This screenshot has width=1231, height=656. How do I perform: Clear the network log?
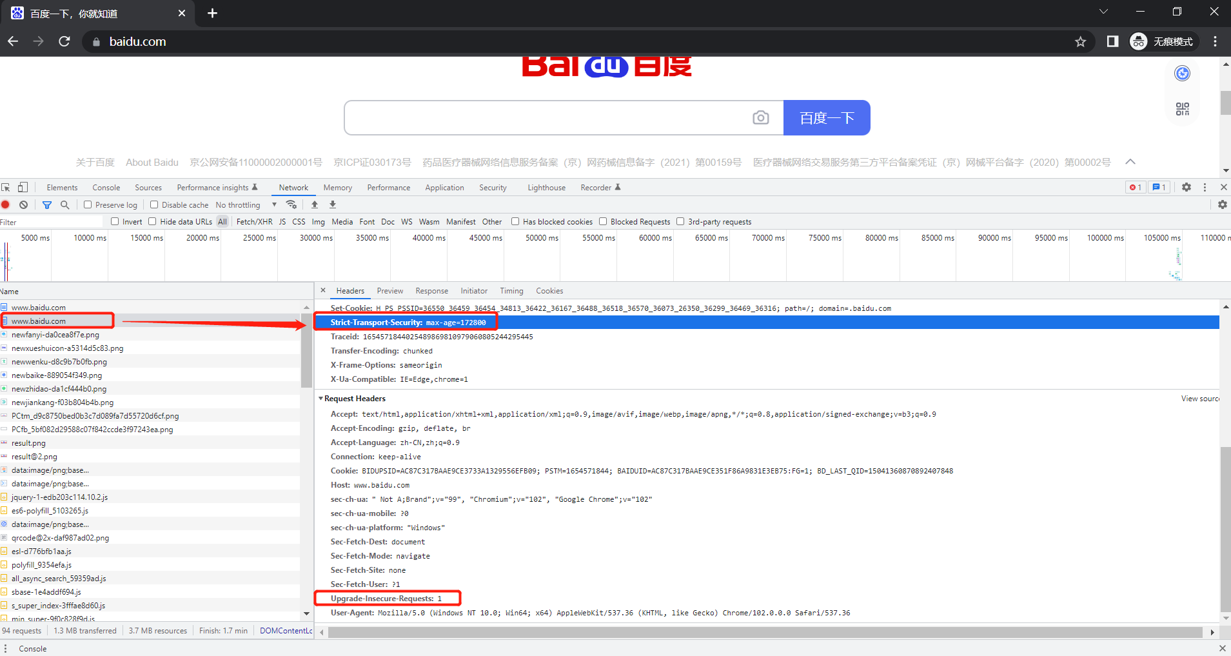point(23,204)
